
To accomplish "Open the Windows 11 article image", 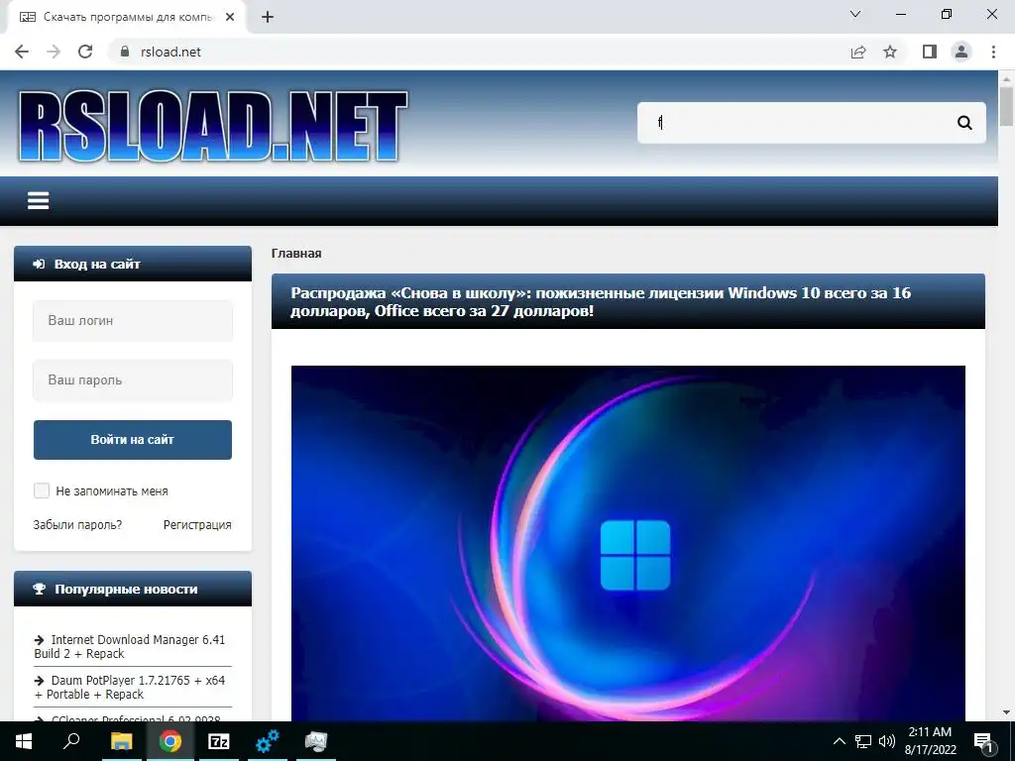I will click(627, 544).
